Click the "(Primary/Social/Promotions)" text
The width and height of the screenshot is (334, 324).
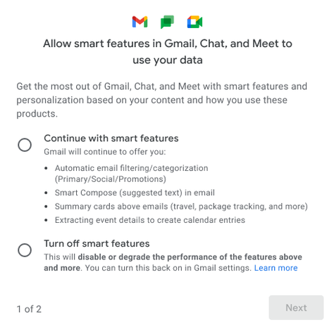point(111,179)
